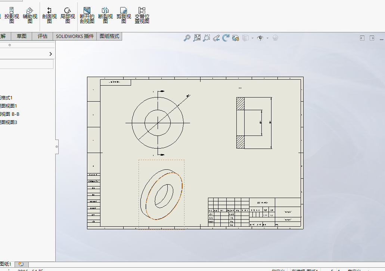Click the filter input field in tree panel
Screen dimensions: 385x271
click(x=27, y=64)
